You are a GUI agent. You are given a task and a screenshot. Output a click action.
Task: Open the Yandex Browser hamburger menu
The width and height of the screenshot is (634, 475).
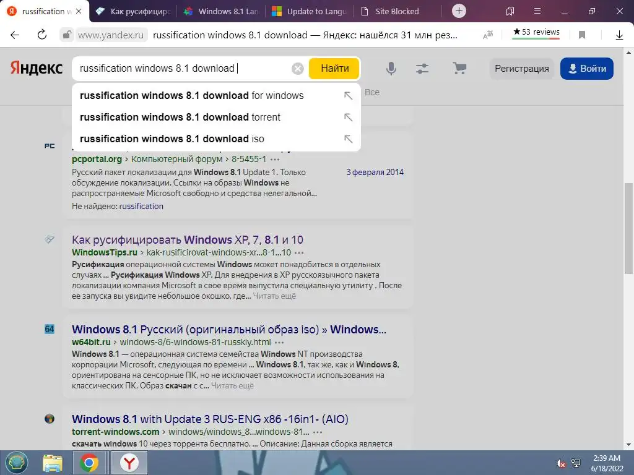click(537, 11)
